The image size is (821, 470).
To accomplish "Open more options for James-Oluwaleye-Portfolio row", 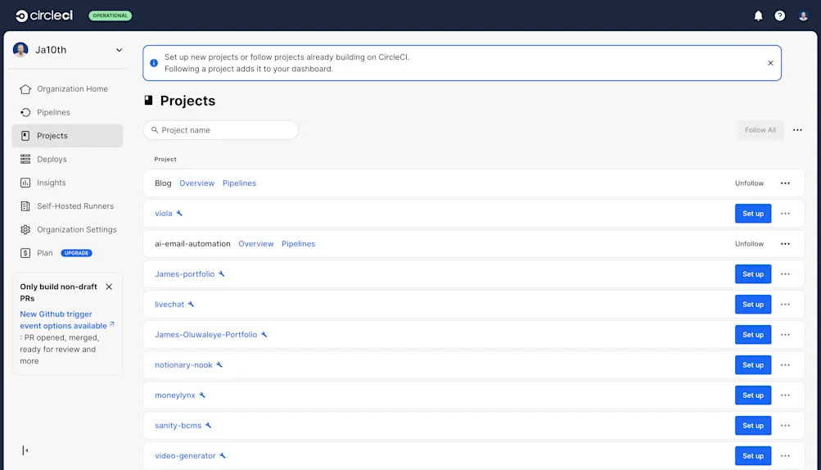I will click(786, 335).
